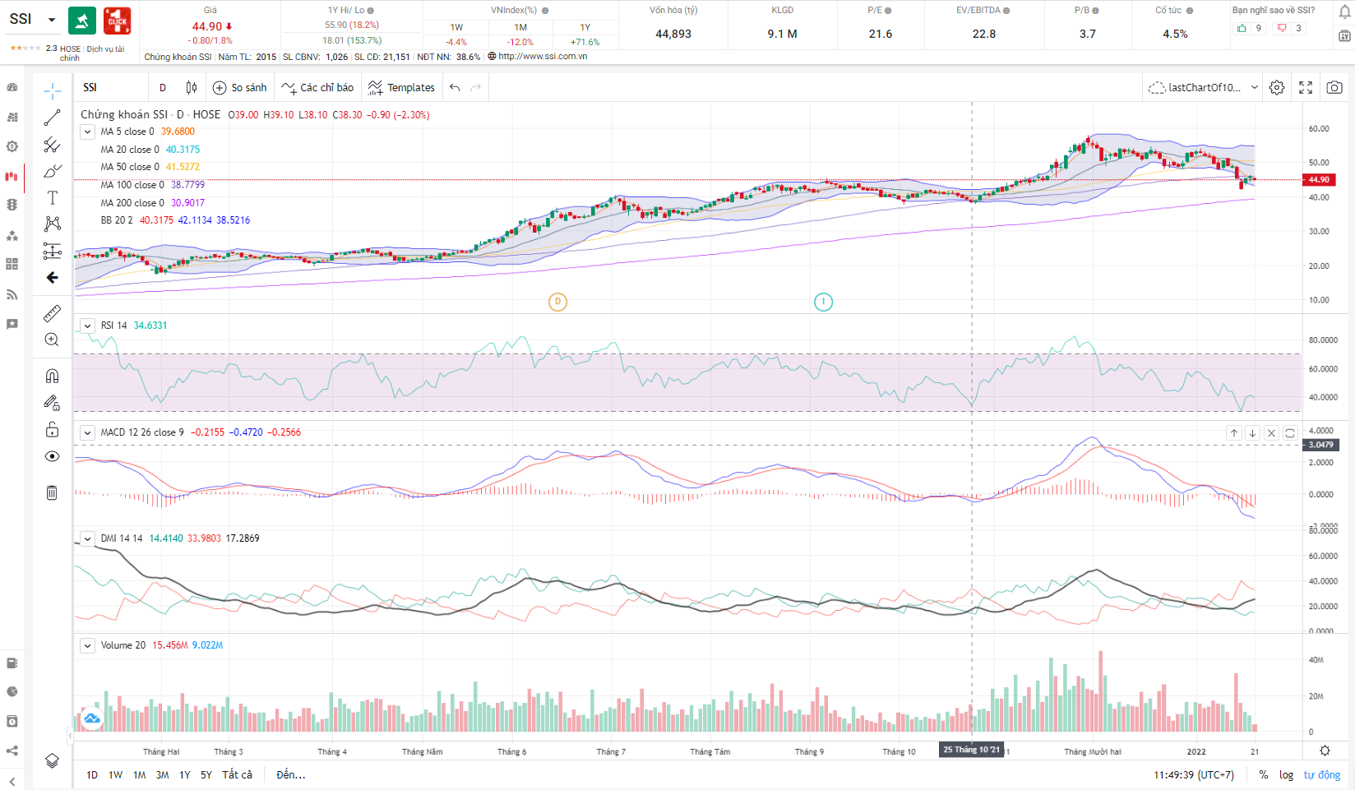Image resolution: width=1355 pixels, height=790 pixels.
Task: Open the 'Đến...' go to date button
Action: pos(291,774)
